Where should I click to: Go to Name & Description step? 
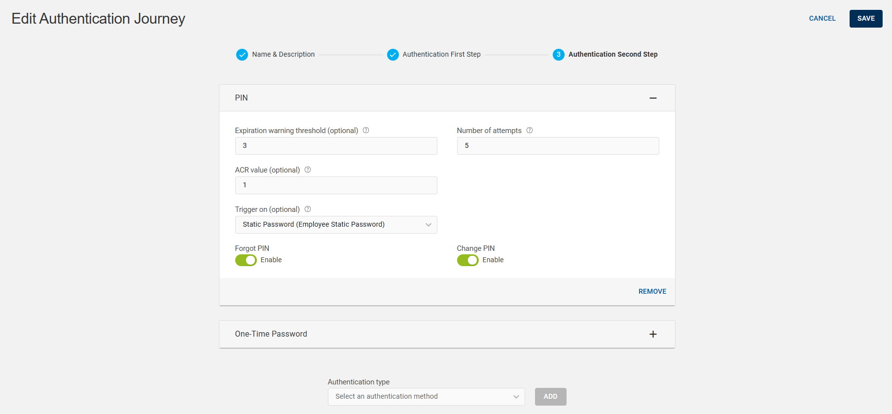click(x=283, y=55)
